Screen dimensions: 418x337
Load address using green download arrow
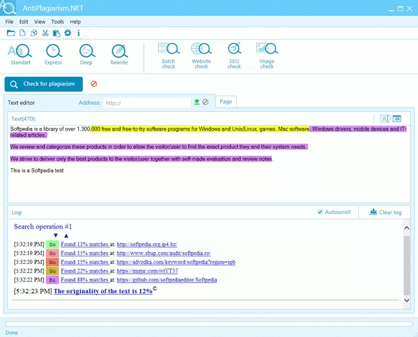[196, 102]
